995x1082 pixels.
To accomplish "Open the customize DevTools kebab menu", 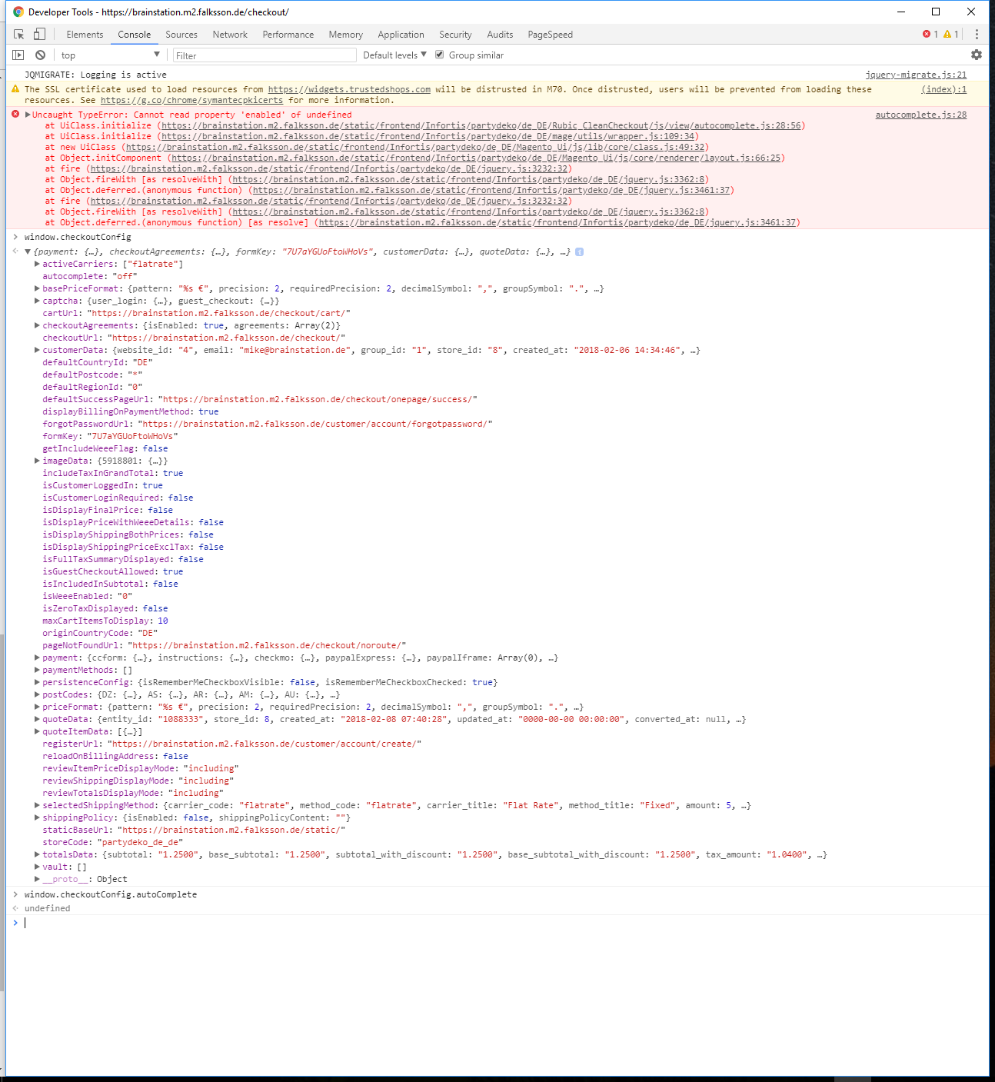I will click(x=977, y=34).
